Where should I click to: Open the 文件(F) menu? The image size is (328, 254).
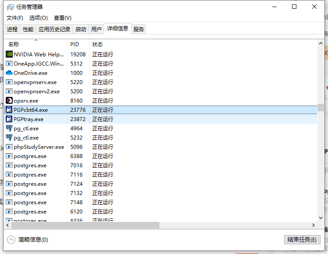pos(15,18)
